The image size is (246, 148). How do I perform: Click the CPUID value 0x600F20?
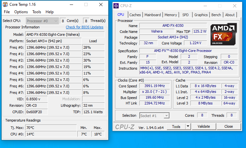[x=37, y=112]
